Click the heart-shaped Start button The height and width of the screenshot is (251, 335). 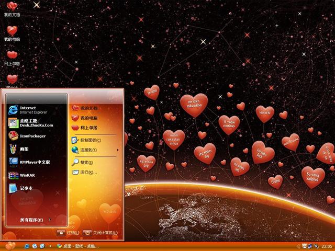pyautogui.click(x=10, y=246)
